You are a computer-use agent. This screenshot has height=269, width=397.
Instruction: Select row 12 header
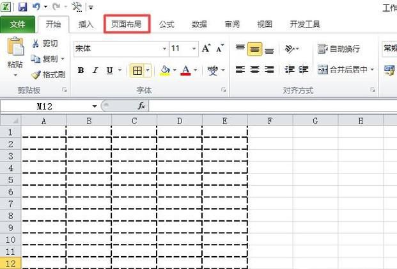pos(10,263)
